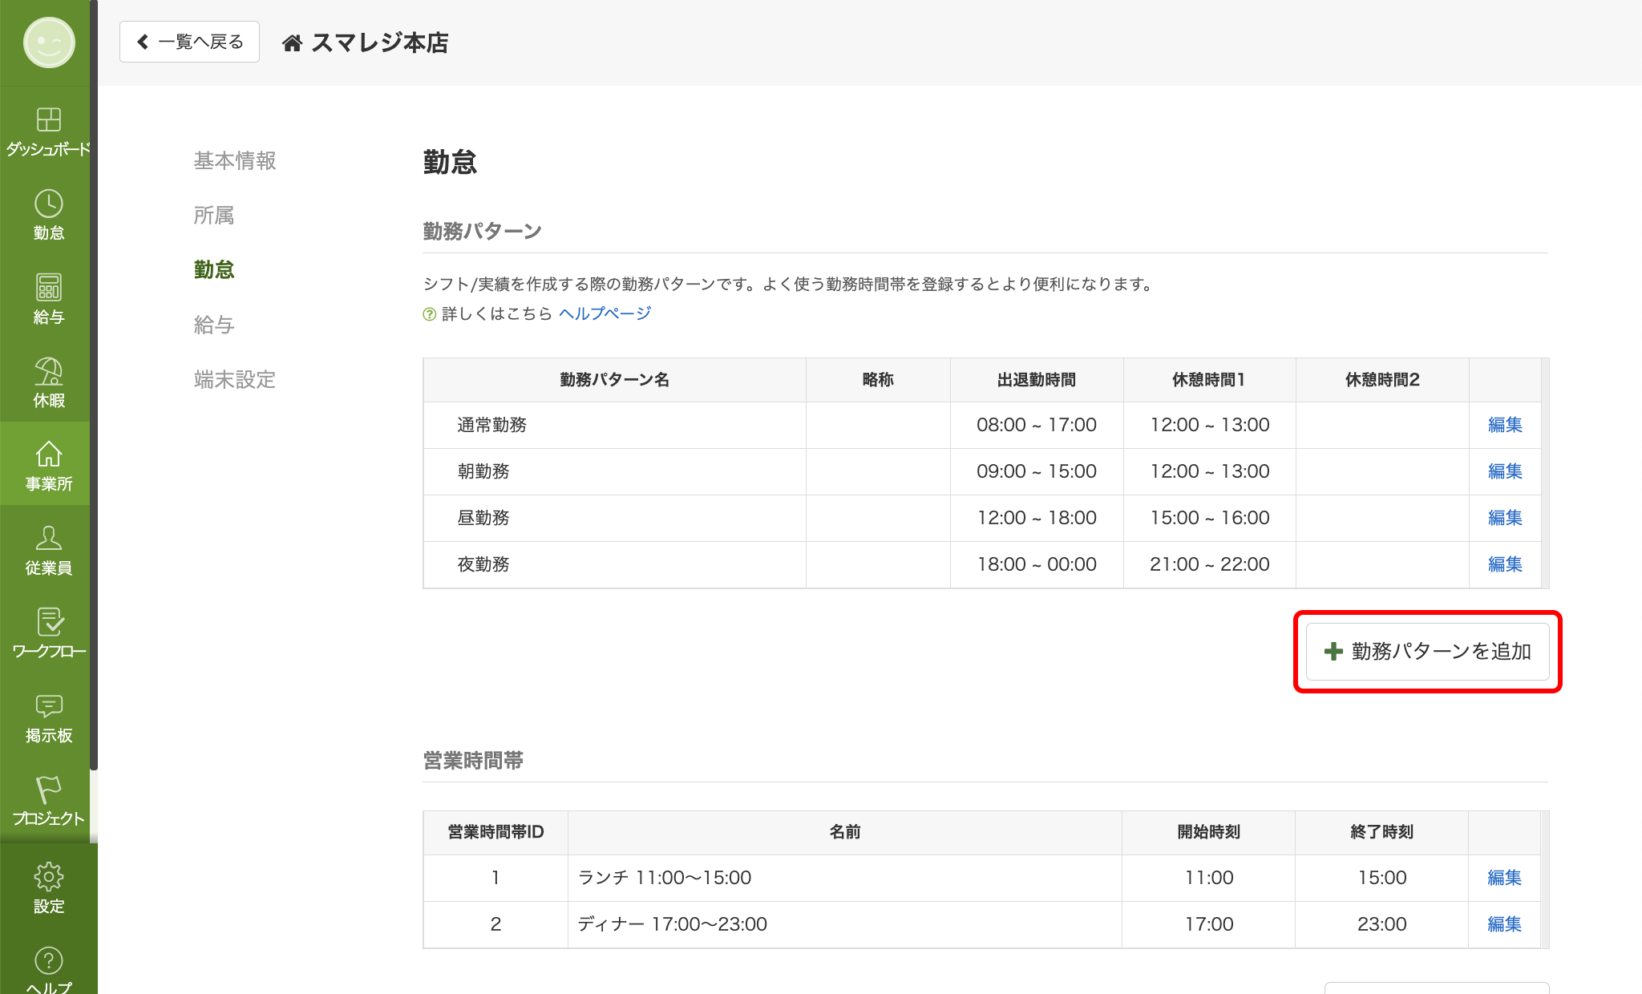
Task: Click the 開始時刻 column header
Action: (1209, 832)
